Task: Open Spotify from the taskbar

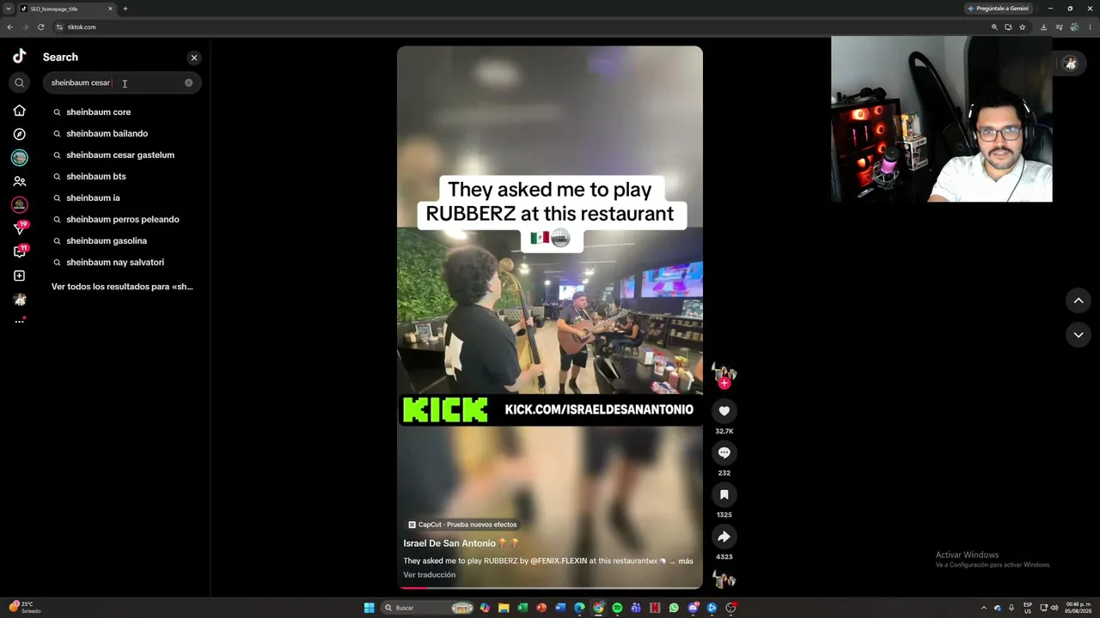Action: (616, 608)
